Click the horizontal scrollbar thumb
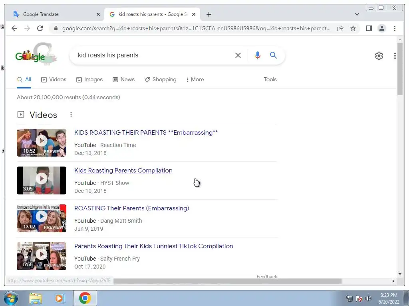The image size is (409, 306). (x=227, y=281)
